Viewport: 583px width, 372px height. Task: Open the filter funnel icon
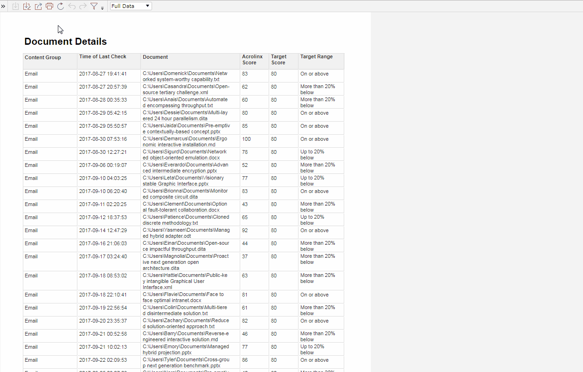(x=94, y=6)
